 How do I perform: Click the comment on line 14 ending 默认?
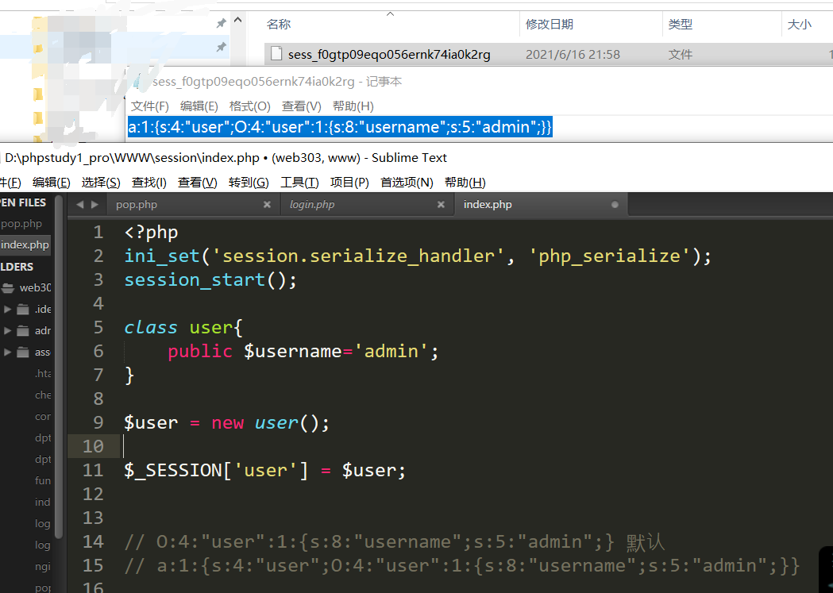pyautogui.click(x=394, y=542)
